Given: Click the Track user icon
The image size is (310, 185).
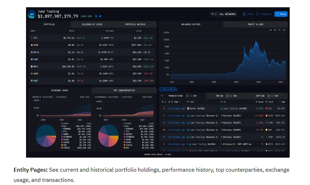Looking at the screenshot, I should 244,14.
